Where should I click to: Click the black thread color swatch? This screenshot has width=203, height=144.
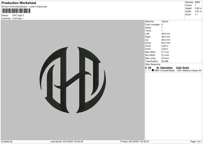(153, 70)
